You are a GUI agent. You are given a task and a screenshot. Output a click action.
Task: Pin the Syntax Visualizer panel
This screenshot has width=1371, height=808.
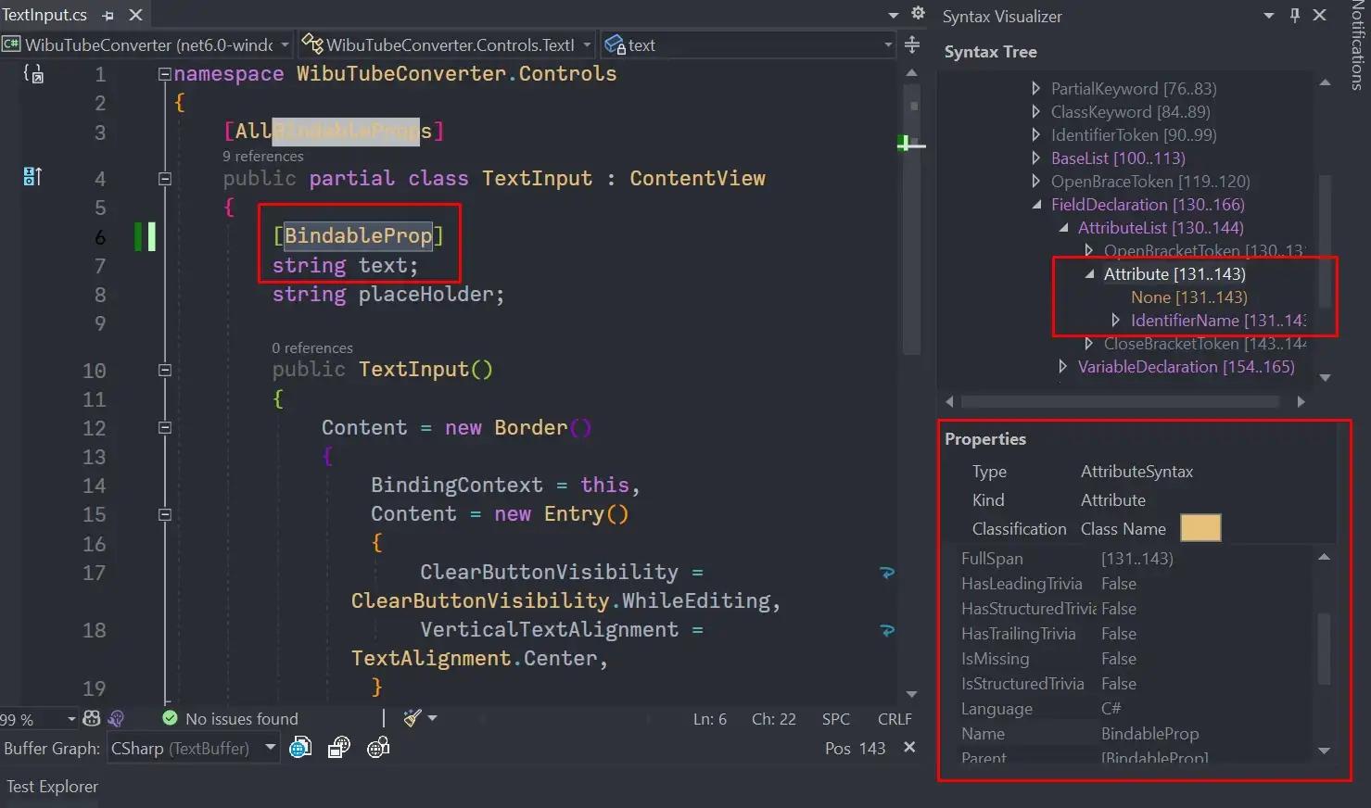point(1295,16)
